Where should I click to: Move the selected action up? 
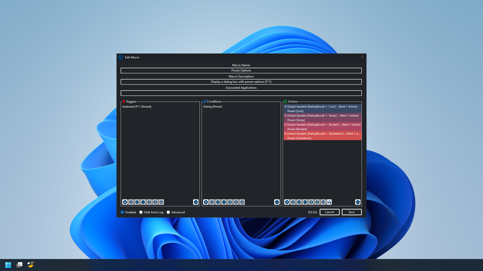311,202
